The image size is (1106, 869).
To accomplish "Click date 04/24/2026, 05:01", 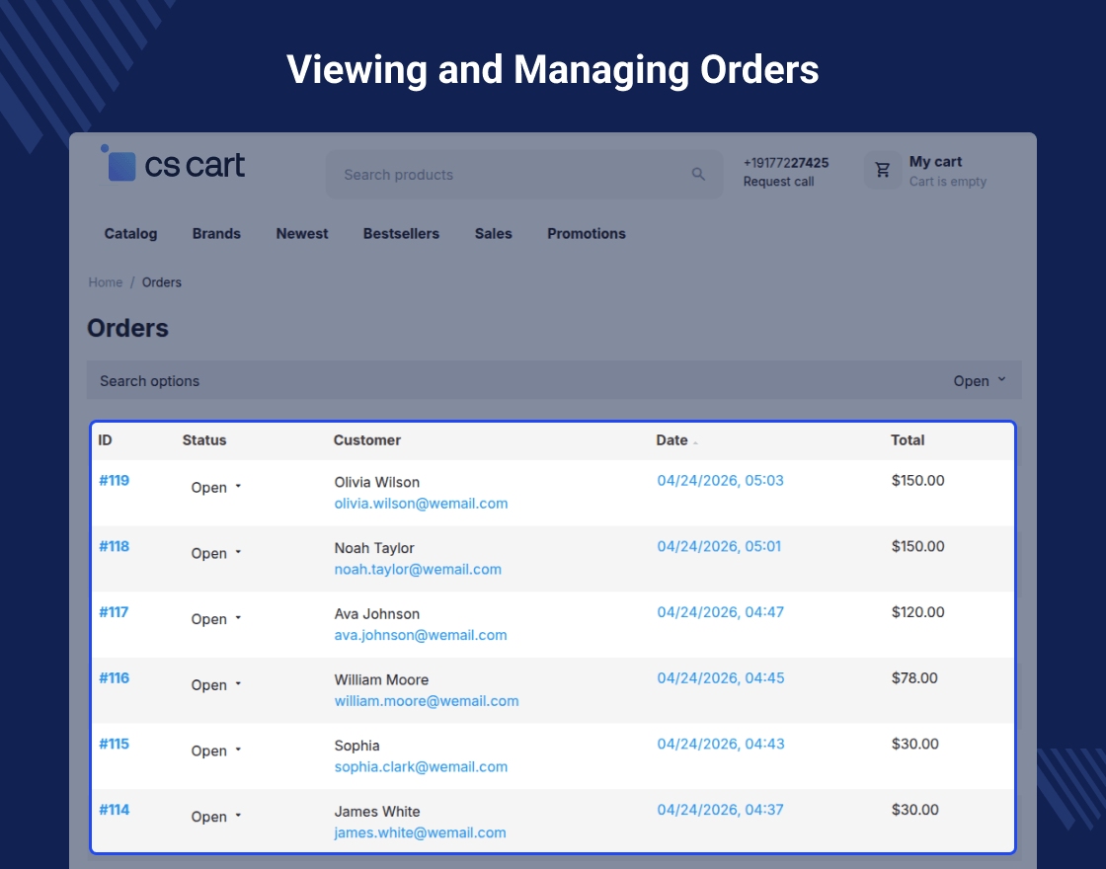I will (719, 546).
